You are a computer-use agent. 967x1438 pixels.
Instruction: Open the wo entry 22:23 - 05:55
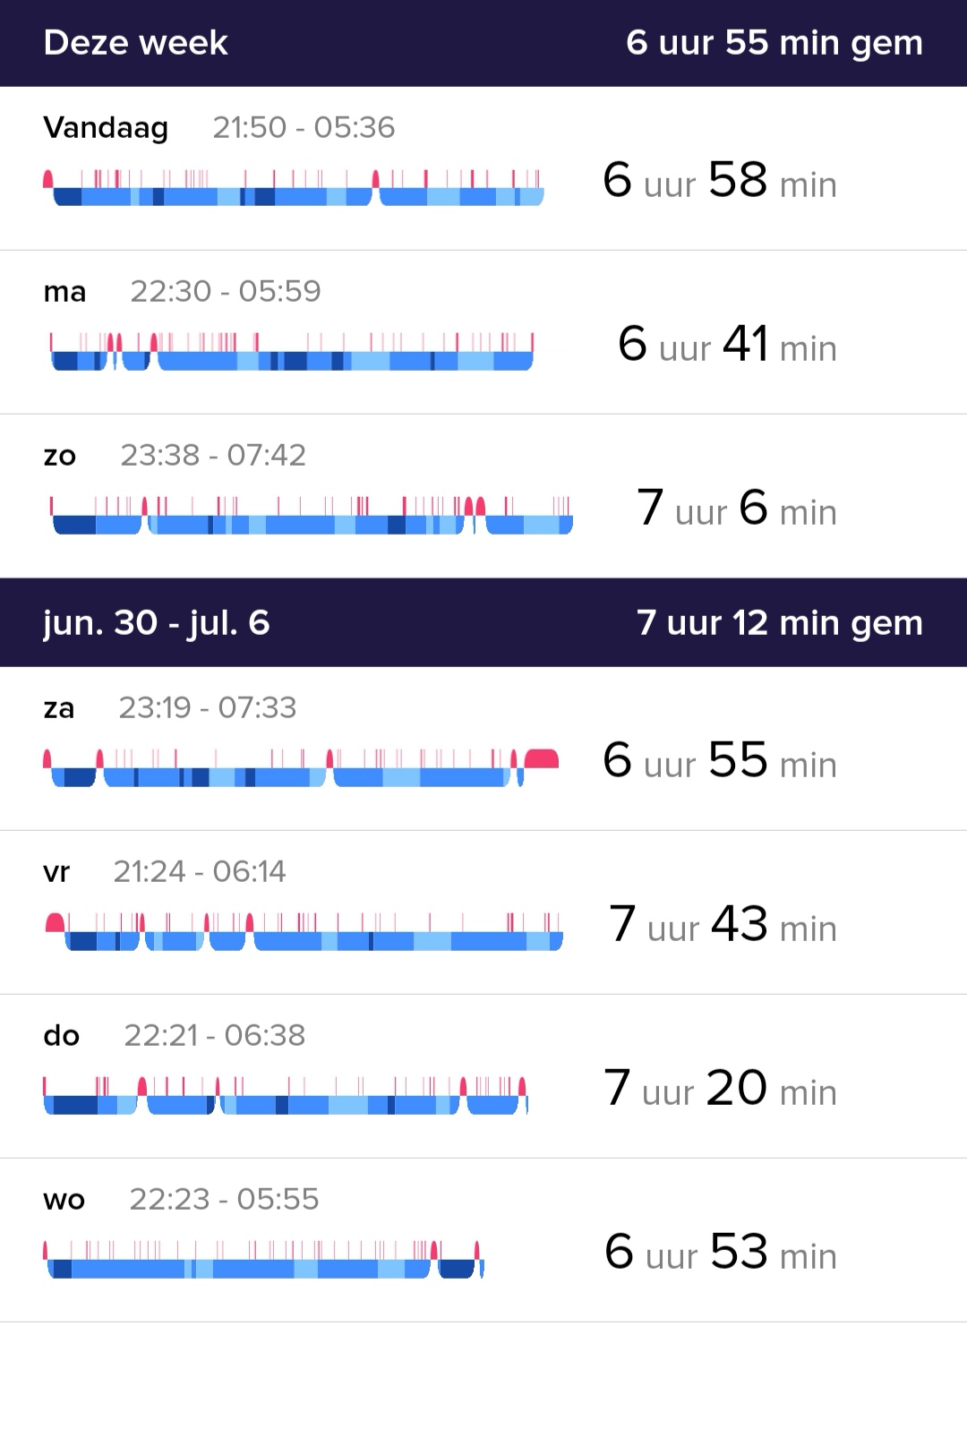pos(224,1199)
